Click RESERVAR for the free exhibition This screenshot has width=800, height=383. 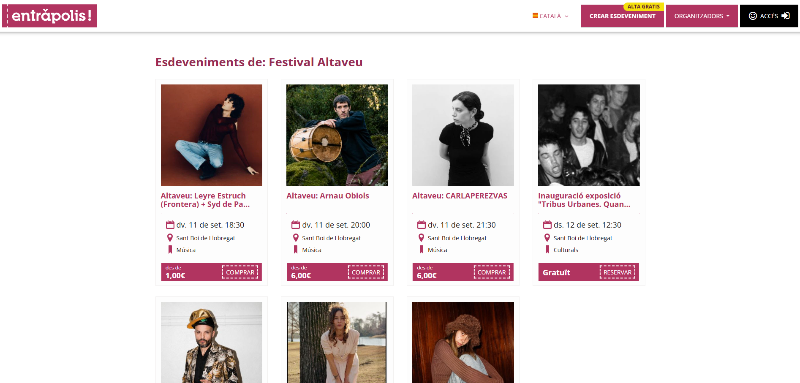[x=617, y=272]
